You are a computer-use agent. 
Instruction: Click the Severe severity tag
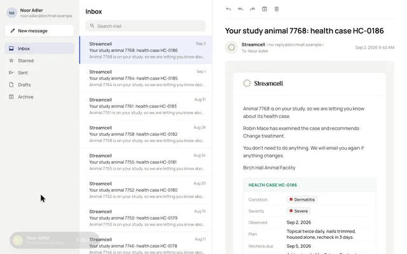[x=298, y=211]
